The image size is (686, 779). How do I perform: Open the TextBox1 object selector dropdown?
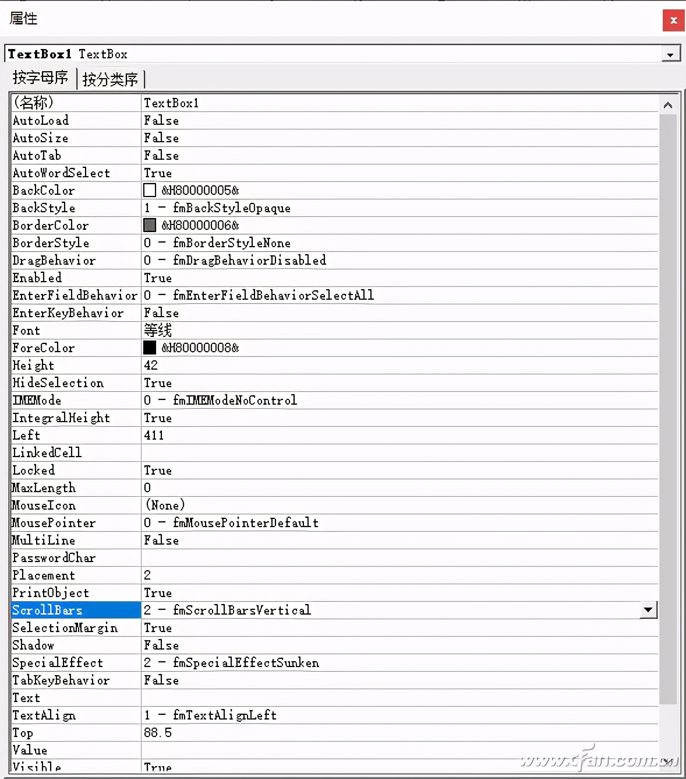tap(670, 54)
